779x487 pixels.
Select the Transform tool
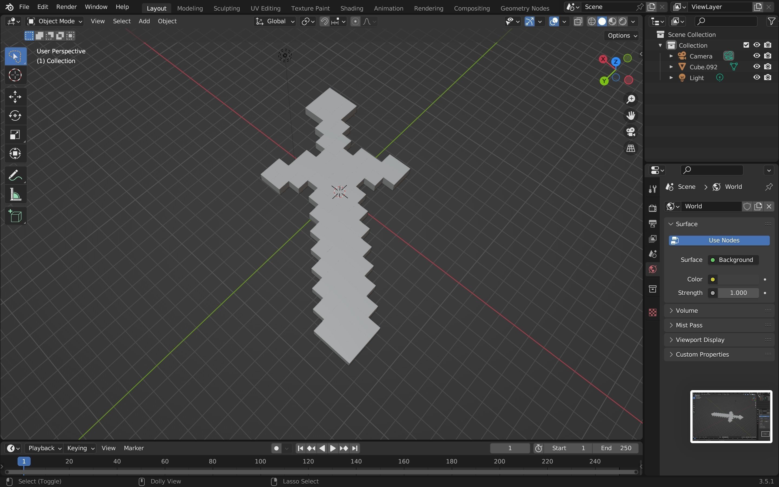[15, 154]
